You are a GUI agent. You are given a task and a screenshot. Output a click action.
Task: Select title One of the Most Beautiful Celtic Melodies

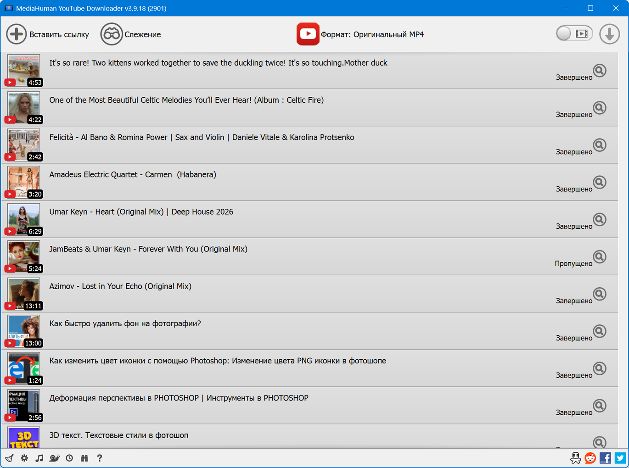[186, 100]
